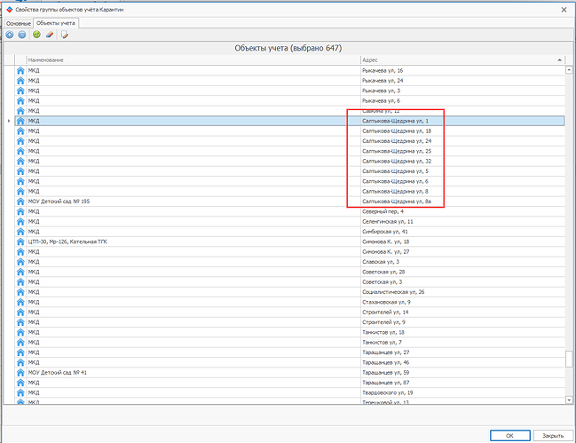Select row with address Северный пер, 4
576x443 pixels.
(290, 211)
